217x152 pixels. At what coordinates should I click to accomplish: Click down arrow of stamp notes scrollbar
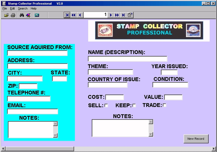(x=151, y=134)
